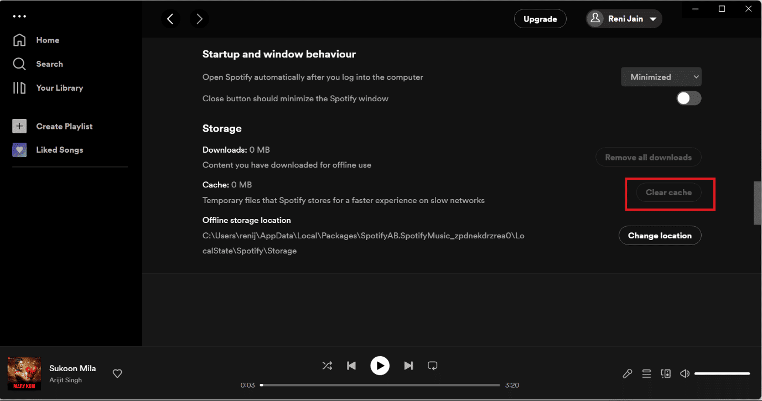This screenshot has height=401, width=762.
Task: Click the volume slider
Action: (722, 374)
